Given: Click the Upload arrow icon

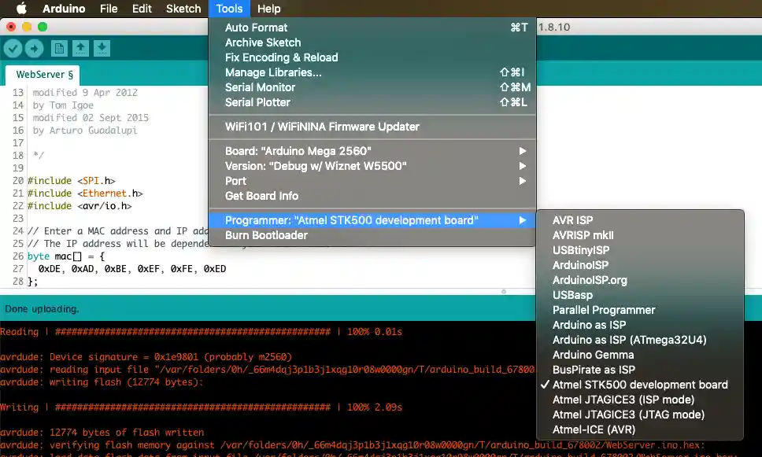Looking at the screenshot, I should click(x=33, y=48).
